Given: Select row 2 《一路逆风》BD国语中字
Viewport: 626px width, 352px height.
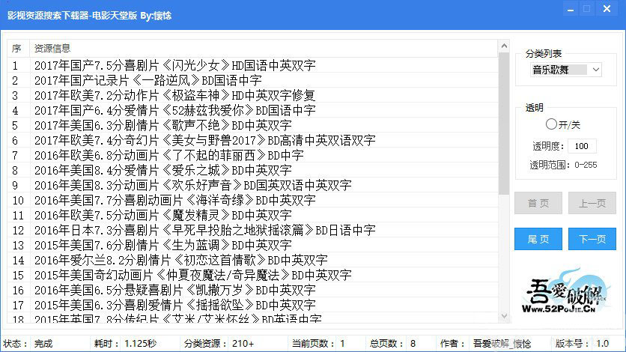Looking at the screenshot, I should pos(252,80).
